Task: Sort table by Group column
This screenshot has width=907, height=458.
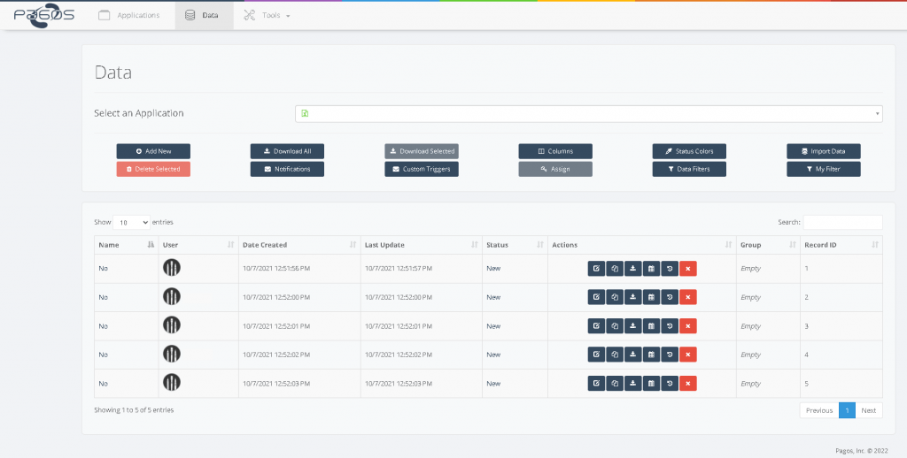Action: 768,245
